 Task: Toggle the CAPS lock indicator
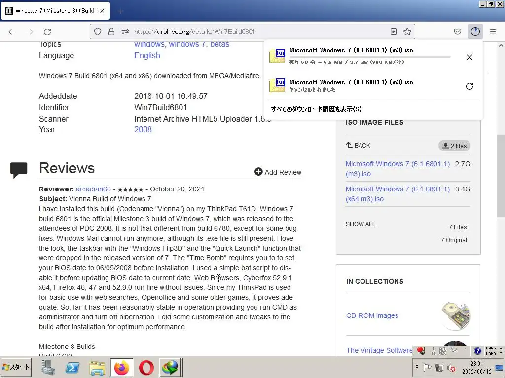tap(491, 348)
